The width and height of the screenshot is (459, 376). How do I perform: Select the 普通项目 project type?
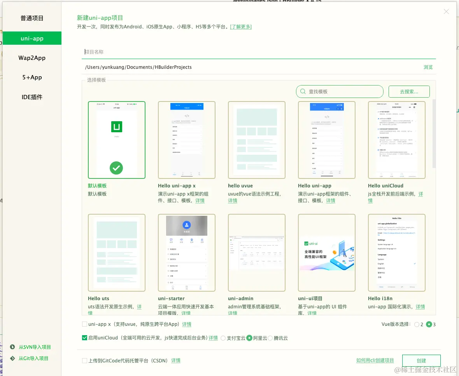pos(32,18)
